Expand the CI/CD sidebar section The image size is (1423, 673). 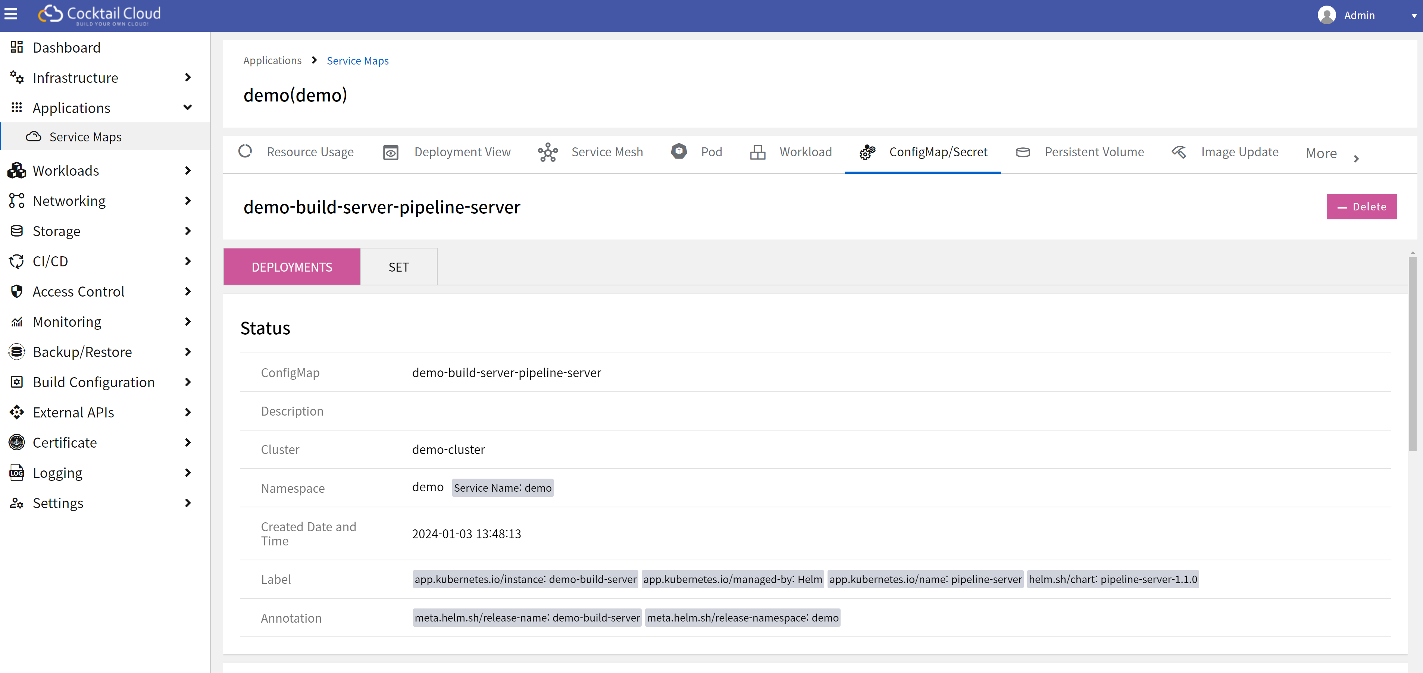(x=187, y=262)
